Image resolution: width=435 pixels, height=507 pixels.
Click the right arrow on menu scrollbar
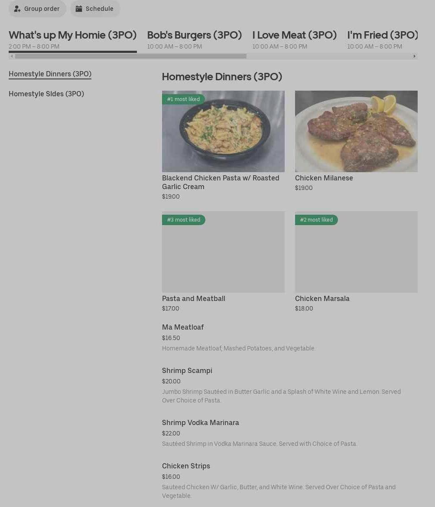point(414,56)
